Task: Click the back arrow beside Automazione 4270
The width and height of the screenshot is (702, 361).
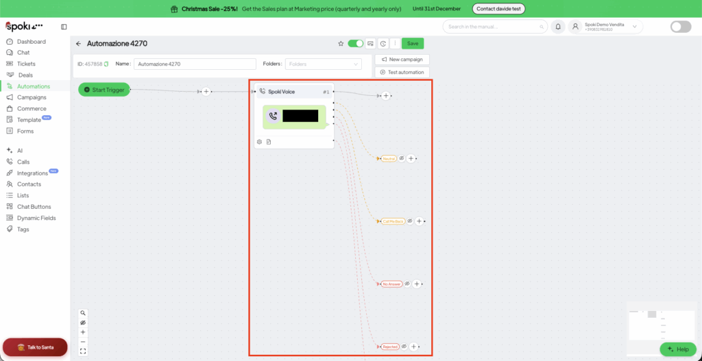Action: (78, 43)
